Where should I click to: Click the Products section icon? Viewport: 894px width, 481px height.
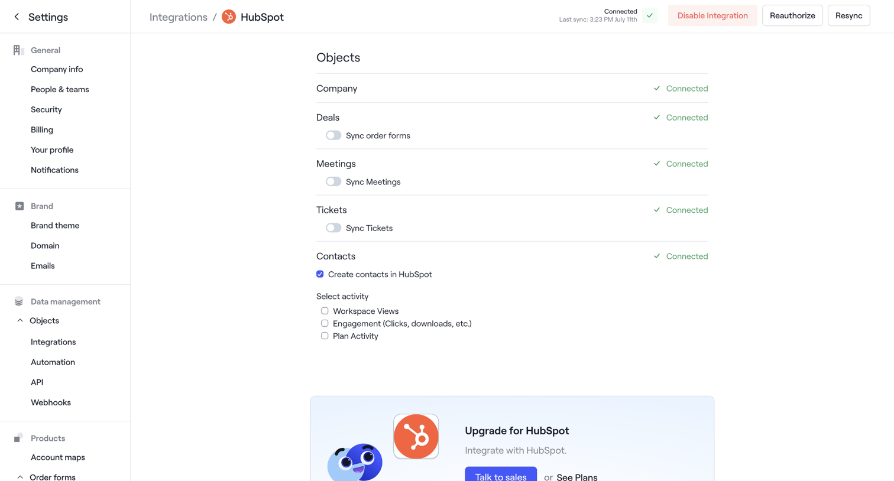click(18, 438)
